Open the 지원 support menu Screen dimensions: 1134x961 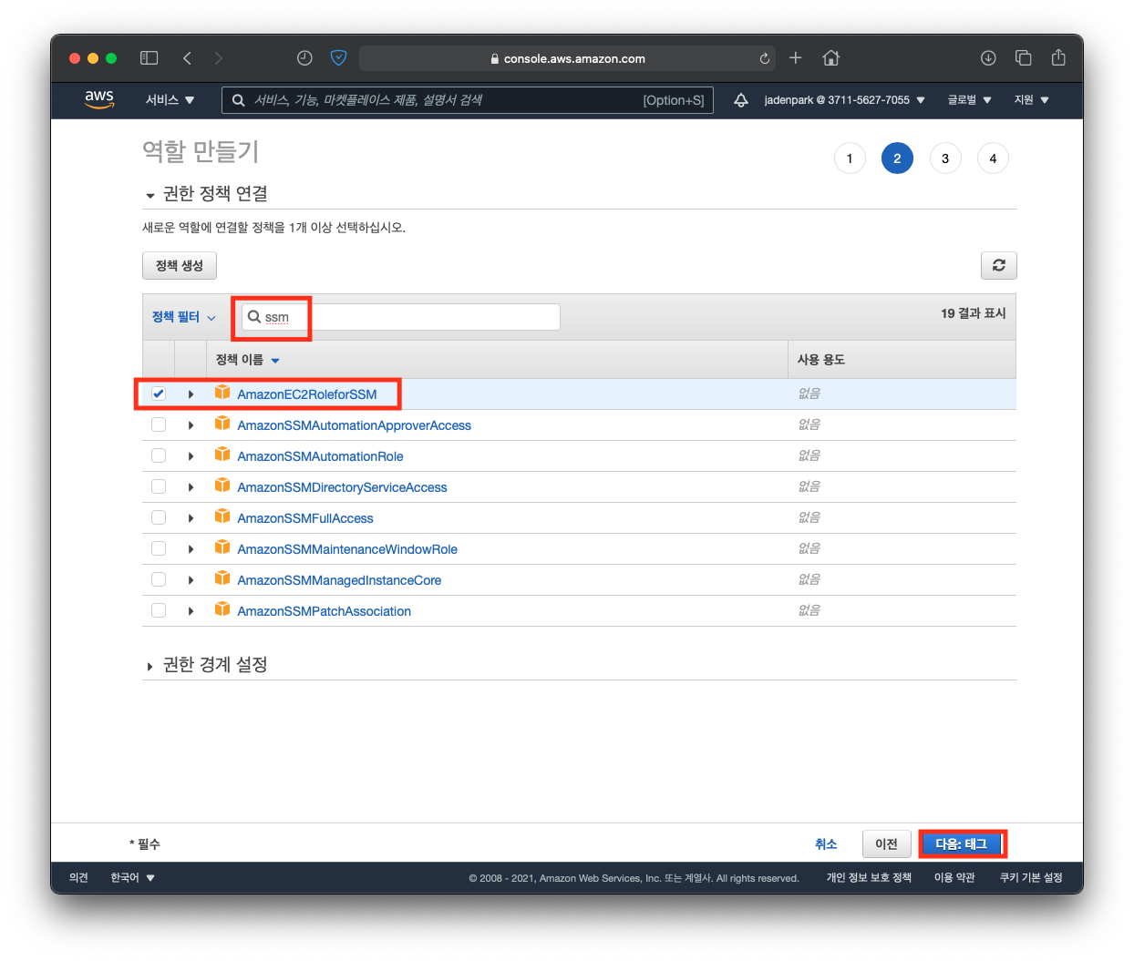pyautogui.click(x=1031, y=100)
